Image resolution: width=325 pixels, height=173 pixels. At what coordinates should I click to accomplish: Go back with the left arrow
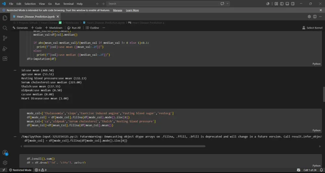(x=97, y=4)
